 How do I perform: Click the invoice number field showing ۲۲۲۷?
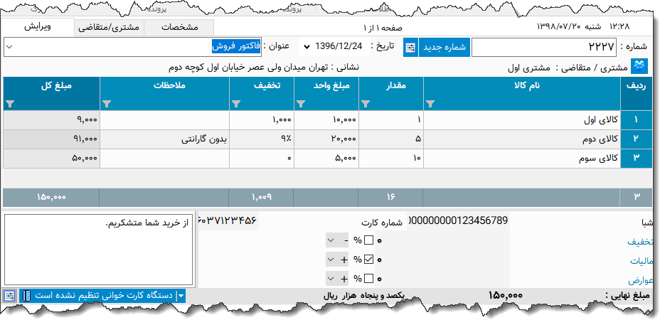pos(544,48)
